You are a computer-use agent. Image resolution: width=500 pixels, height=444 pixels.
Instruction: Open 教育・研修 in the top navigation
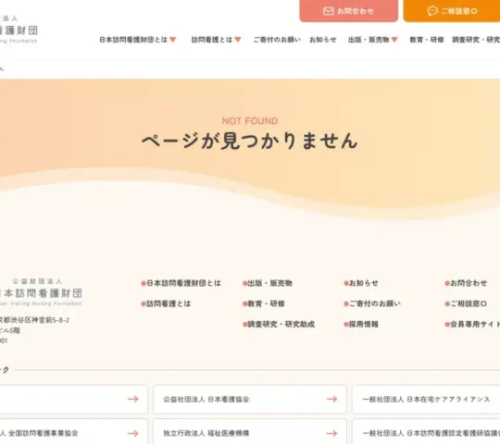[427, 40]
